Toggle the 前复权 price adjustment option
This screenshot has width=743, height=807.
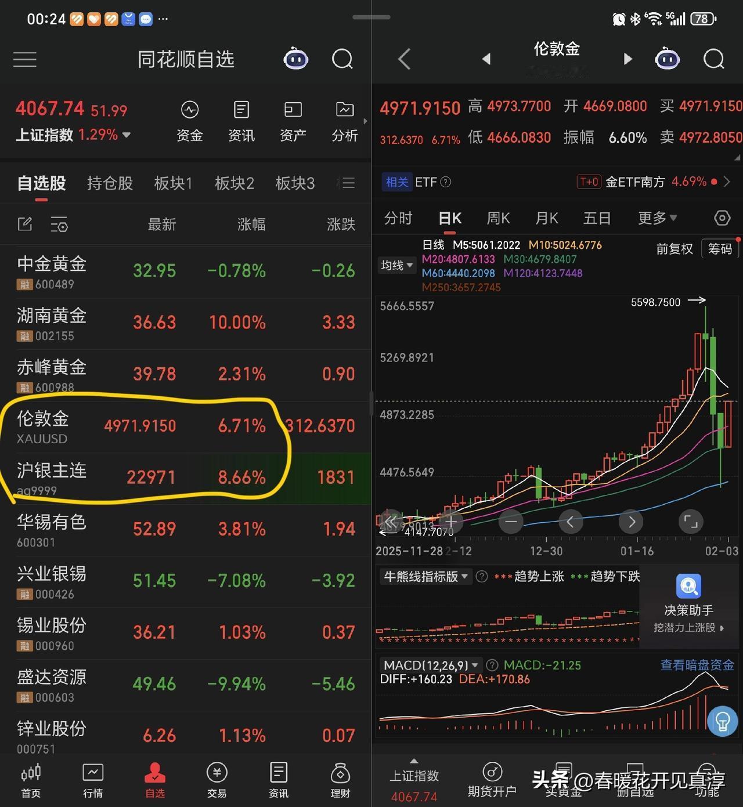[x=675, y=249]
